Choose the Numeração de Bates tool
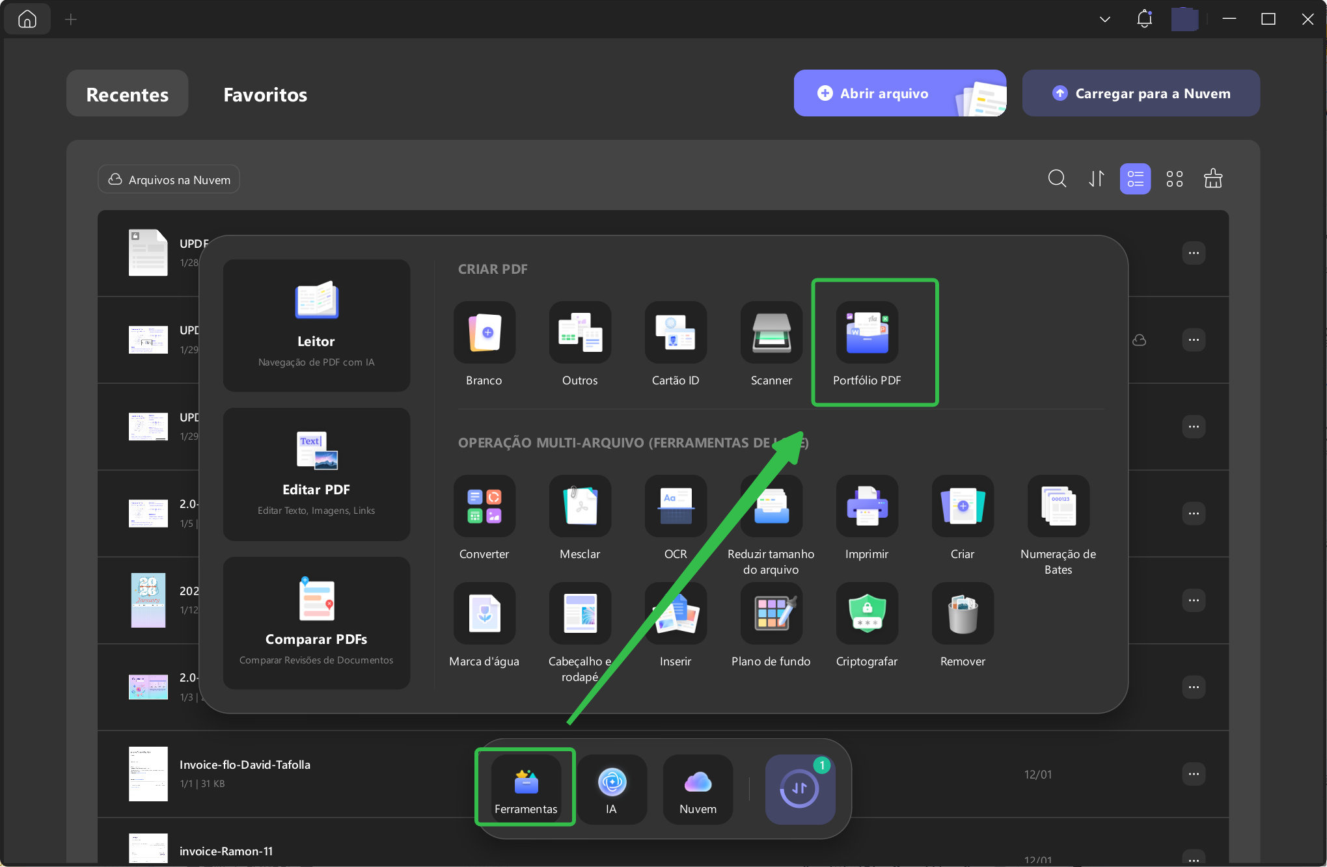Screen dimensions: 1327x867 click(1058, 507)
